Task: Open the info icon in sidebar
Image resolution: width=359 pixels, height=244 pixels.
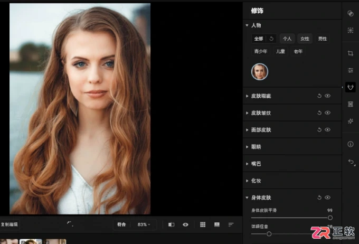Action: click(351, 144)
